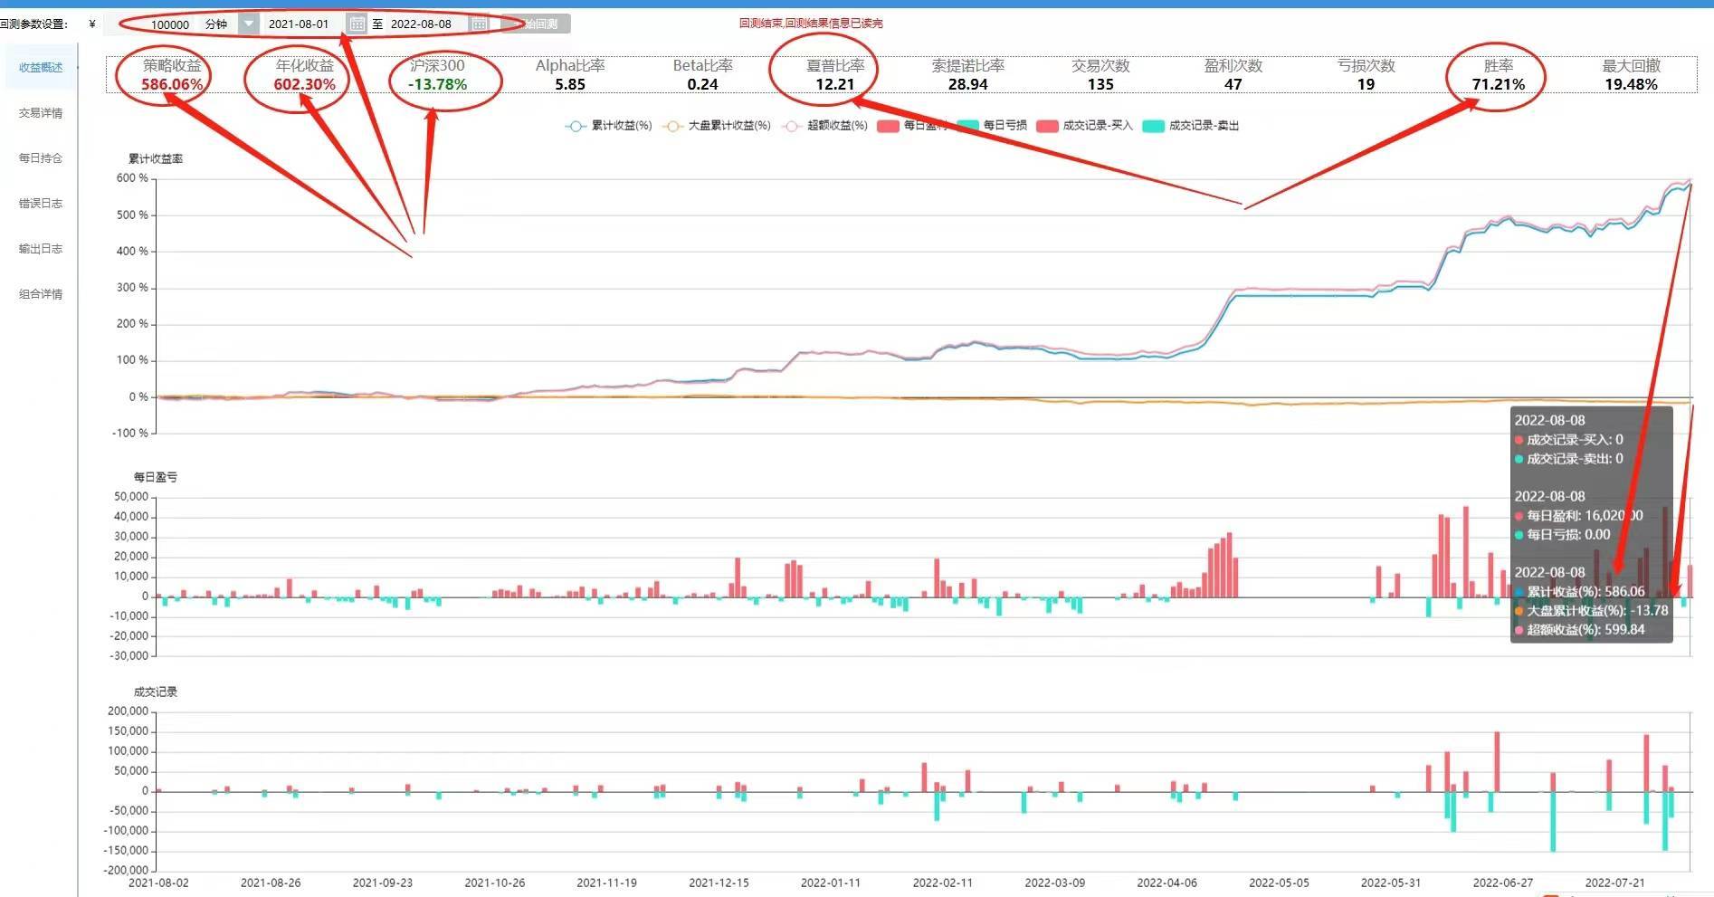
Task: Click the 交易次数 value 135
Action: point(1100,84)
